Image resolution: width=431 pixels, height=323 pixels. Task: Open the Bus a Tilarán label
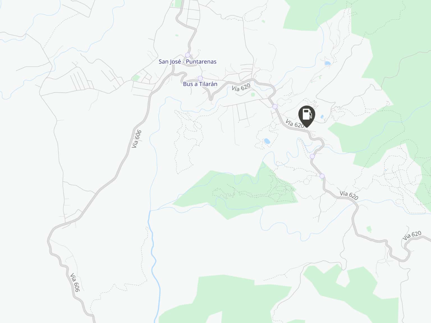point(200,84)
